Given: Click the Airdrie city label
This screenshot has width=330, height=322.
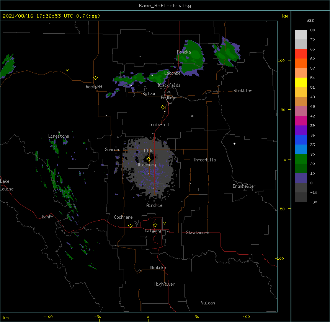Looking at the screenshot, I should [154, 205].
